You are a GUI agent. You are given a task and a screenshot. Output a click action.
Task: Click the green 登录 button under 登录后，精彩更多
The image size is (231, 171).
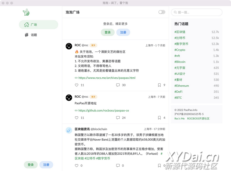click(x=108, y=32)
